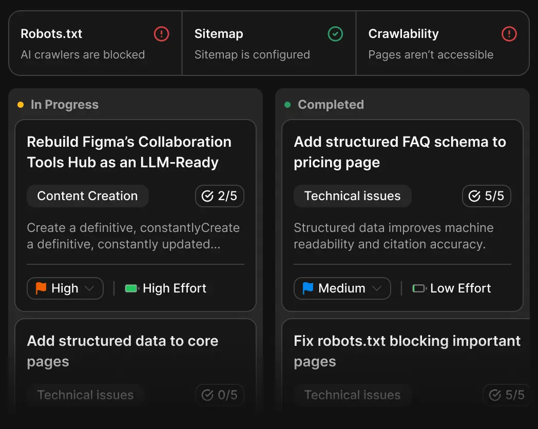Click the Sitemap heading
The image size is (538, 429).
click(x=219, y=33)
